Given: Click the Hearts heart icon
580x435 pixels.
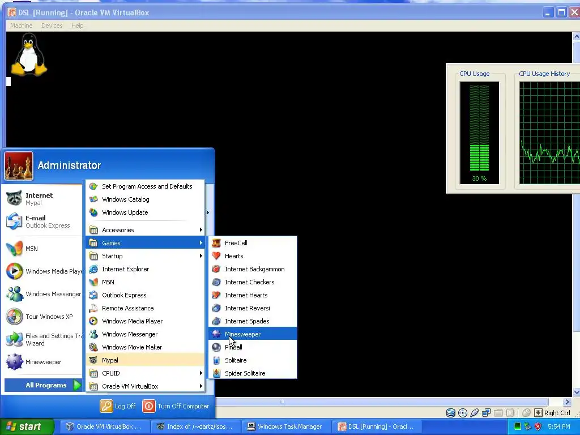Looking at the screenshot, I should click(x=216, y=256).
